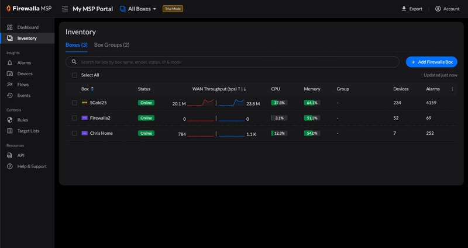The height and width of the screenshot is (248, 468).
Task: Open the All Boxes dropdown
Action: click(x=138, y=9)
